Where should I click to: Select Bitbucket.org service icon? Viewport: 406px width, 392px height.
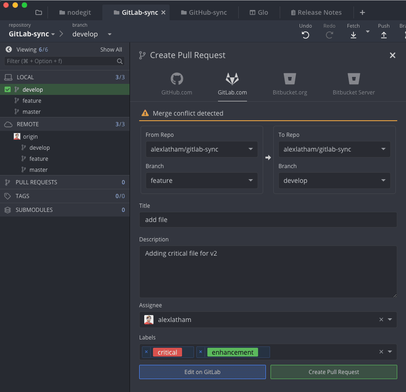point(289,79)
